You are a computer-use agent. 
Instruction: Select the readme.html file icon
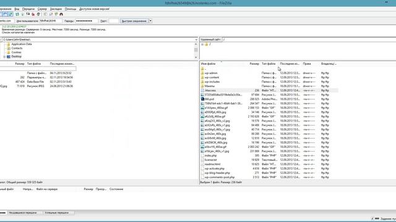click(x=202, y=164)
